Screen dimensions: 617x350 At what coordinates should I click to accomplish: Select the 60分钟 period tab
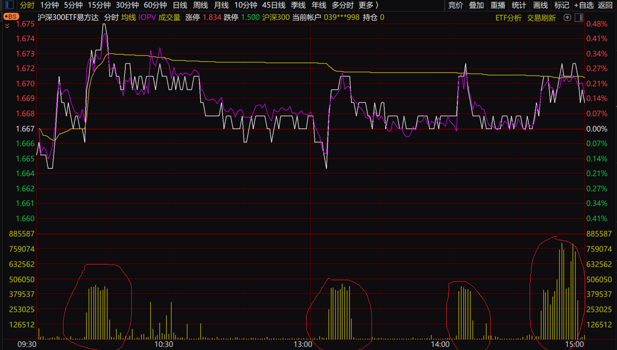coord(155,5)
